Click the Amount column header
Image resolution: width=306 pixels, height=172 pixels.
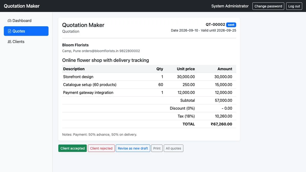pyautogui.click(x=225, y=69)
